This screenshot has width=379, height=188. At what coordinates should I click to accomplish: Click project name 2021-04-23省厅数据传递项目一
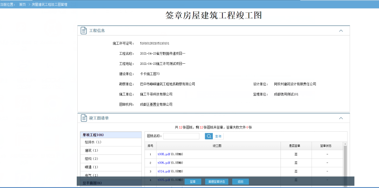(x=163, y=54)
